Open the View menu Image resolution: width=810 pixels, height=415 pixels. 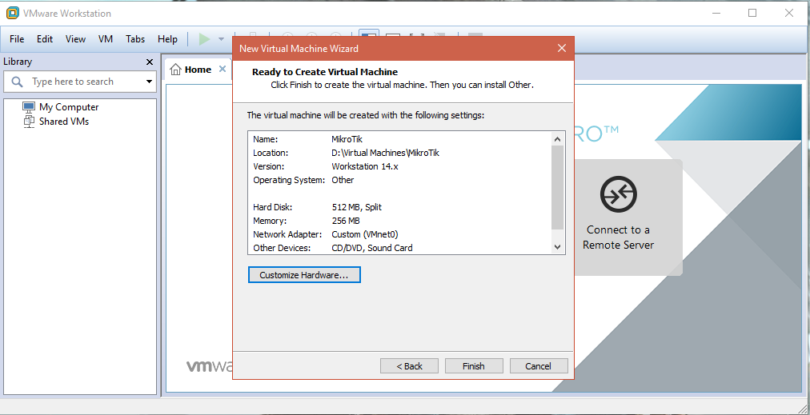coord(75,38)
